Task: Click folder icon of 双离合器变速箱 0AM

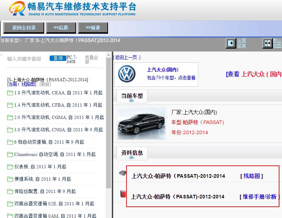Action: tap(10, 216)
